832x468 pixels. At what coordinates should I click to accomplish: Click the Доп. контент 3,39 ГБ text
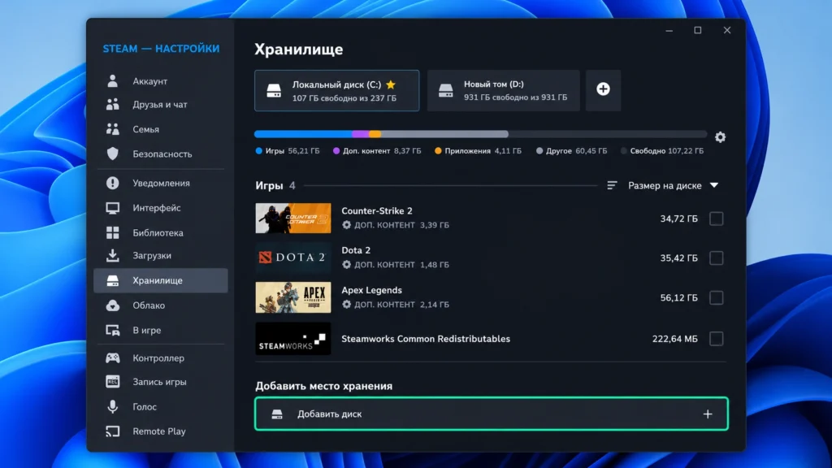401,225
